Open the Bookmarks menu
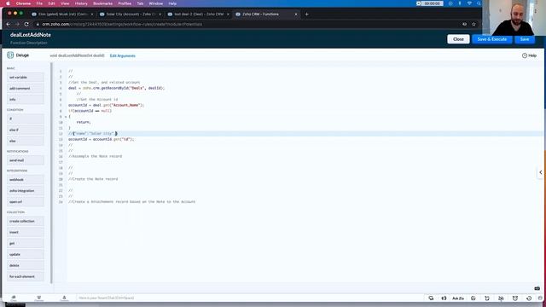The height and width of the screenshot is (307, 546). coord(102,3)
